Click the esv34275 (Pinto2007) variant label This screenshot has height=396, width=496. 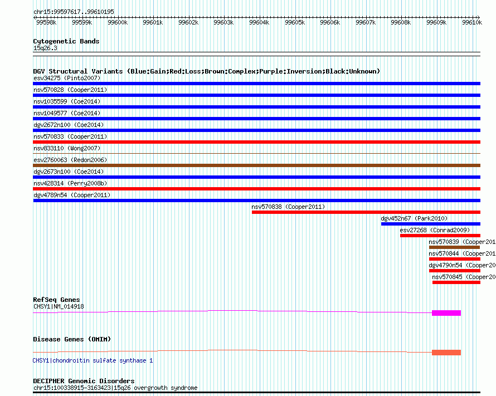click(66, 78)
